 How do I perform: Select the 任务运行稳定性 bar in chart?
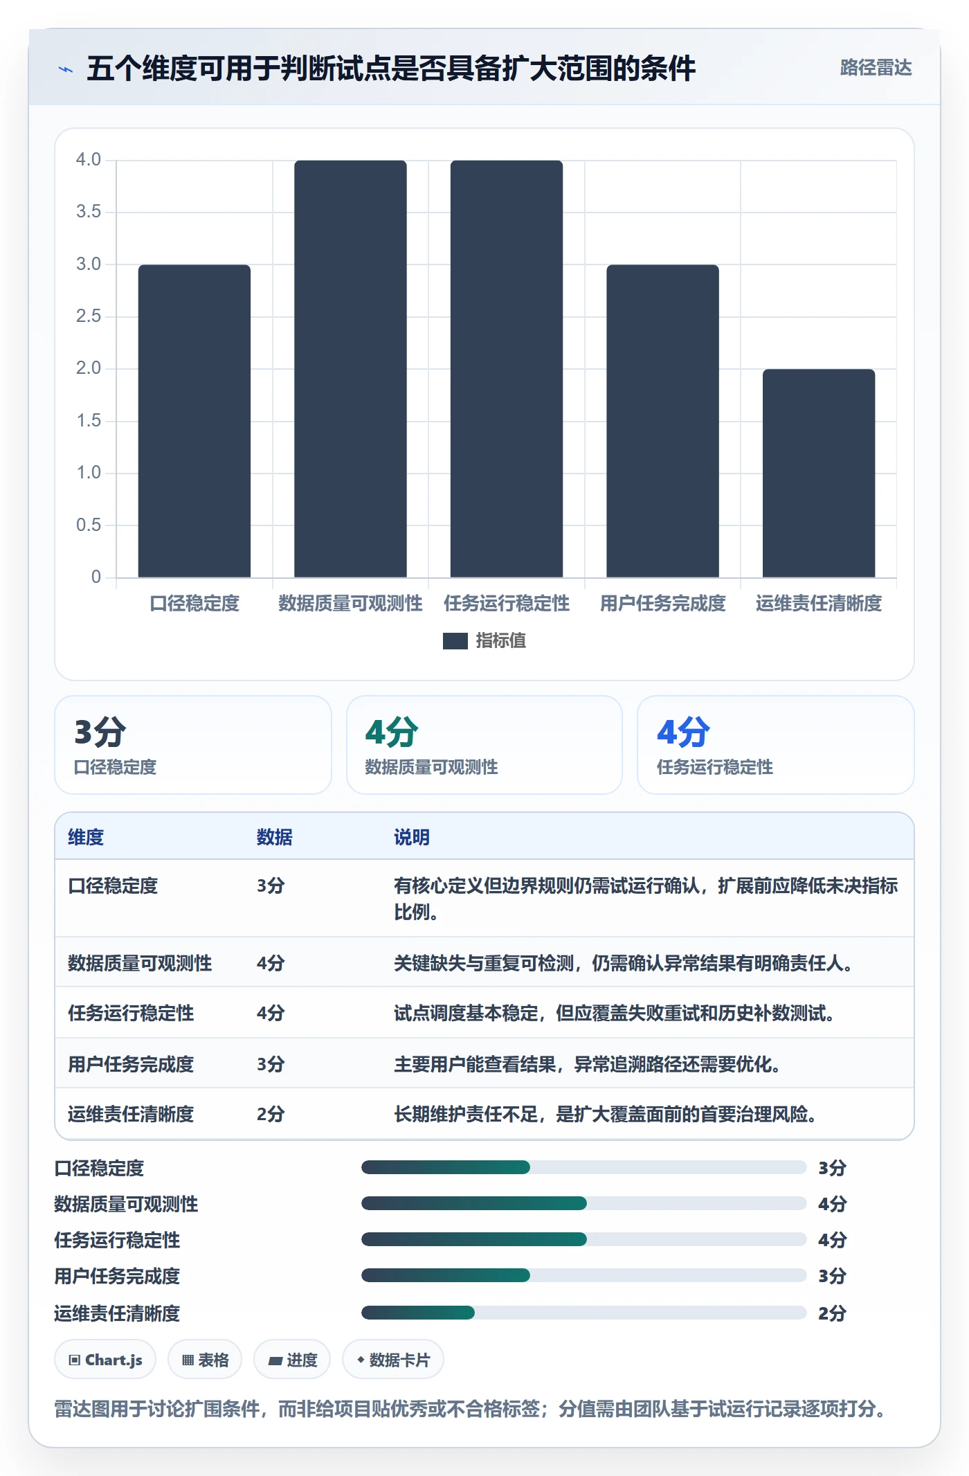tap(507, 368)
